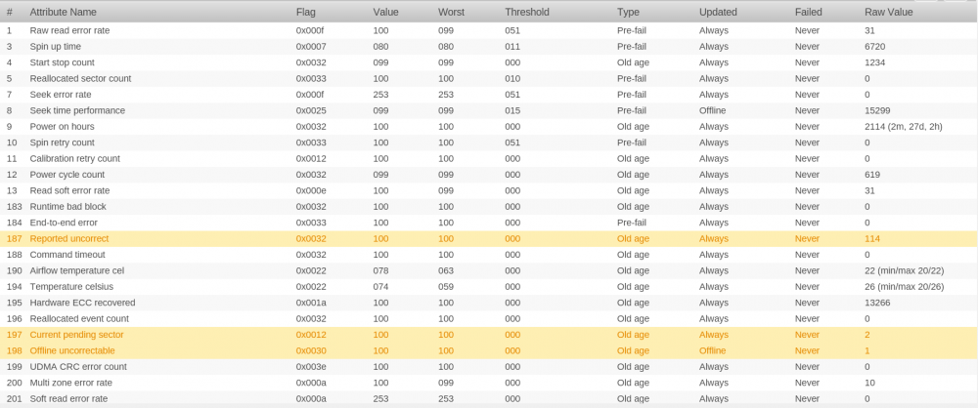This screenshot has height=408, width=978.
Task: Click the Failed column header
Action: 809,12
